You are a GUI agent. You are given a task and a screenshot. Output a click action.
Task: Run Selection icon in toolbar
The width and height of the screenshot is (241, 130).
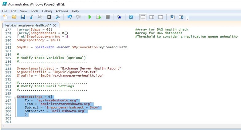click(98, 17)
